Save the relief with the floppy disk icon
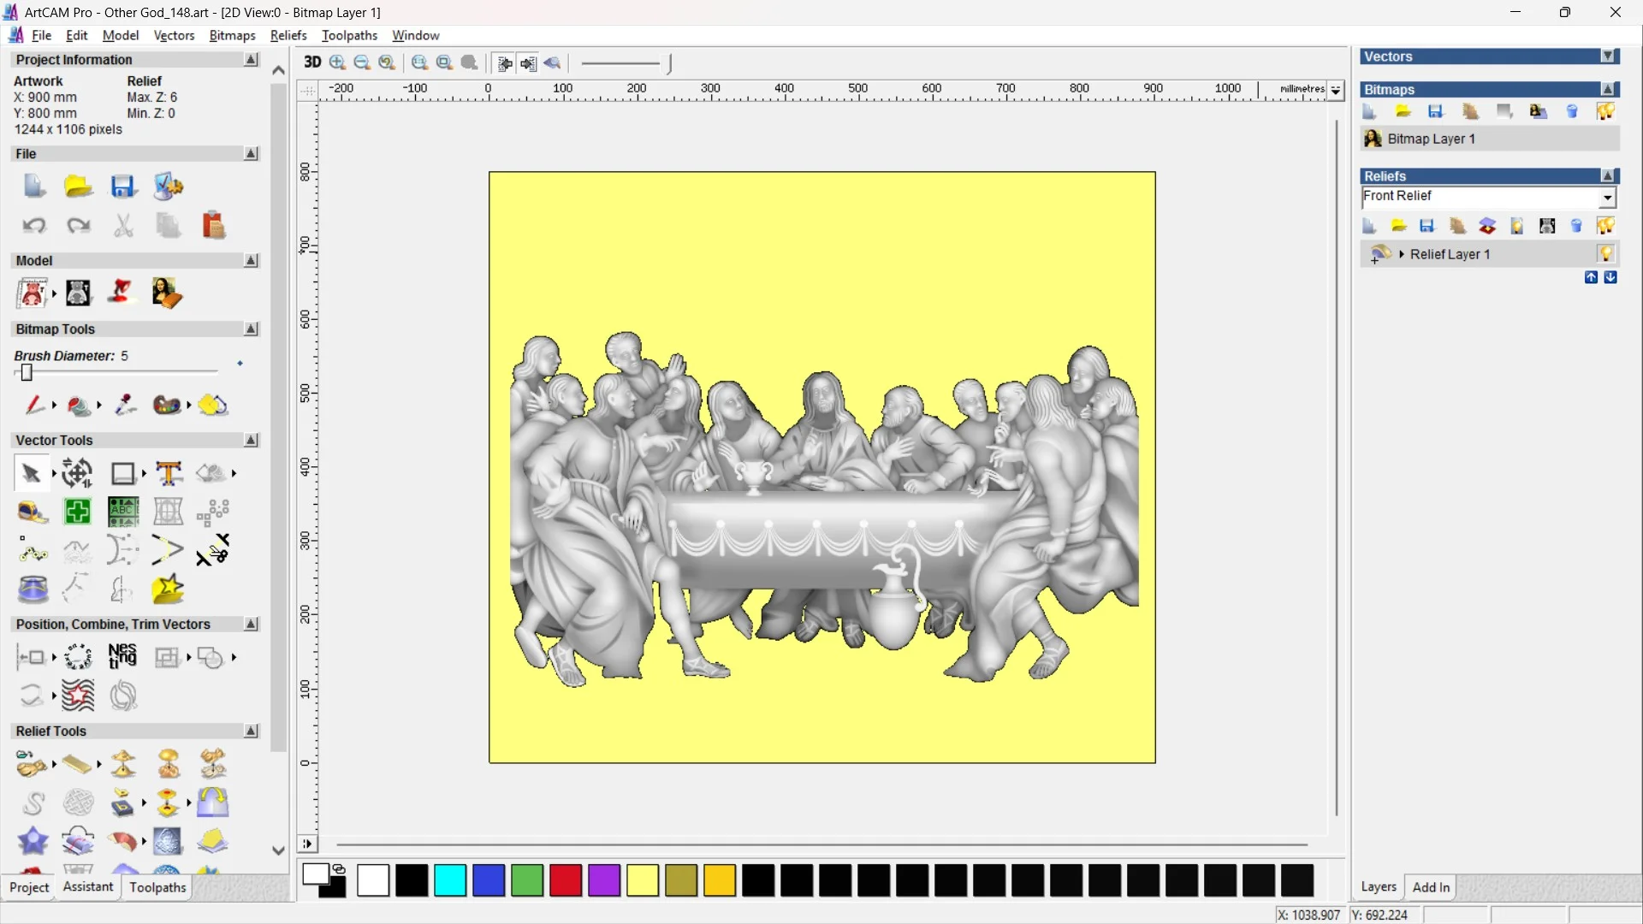The image size is (1643, 924). coord(1427,225)
